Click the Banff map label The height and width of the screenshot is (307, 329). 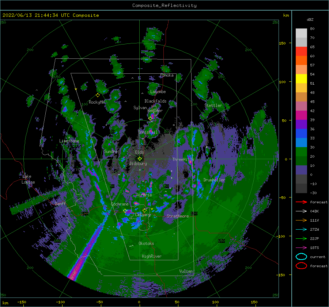point(60,203)
